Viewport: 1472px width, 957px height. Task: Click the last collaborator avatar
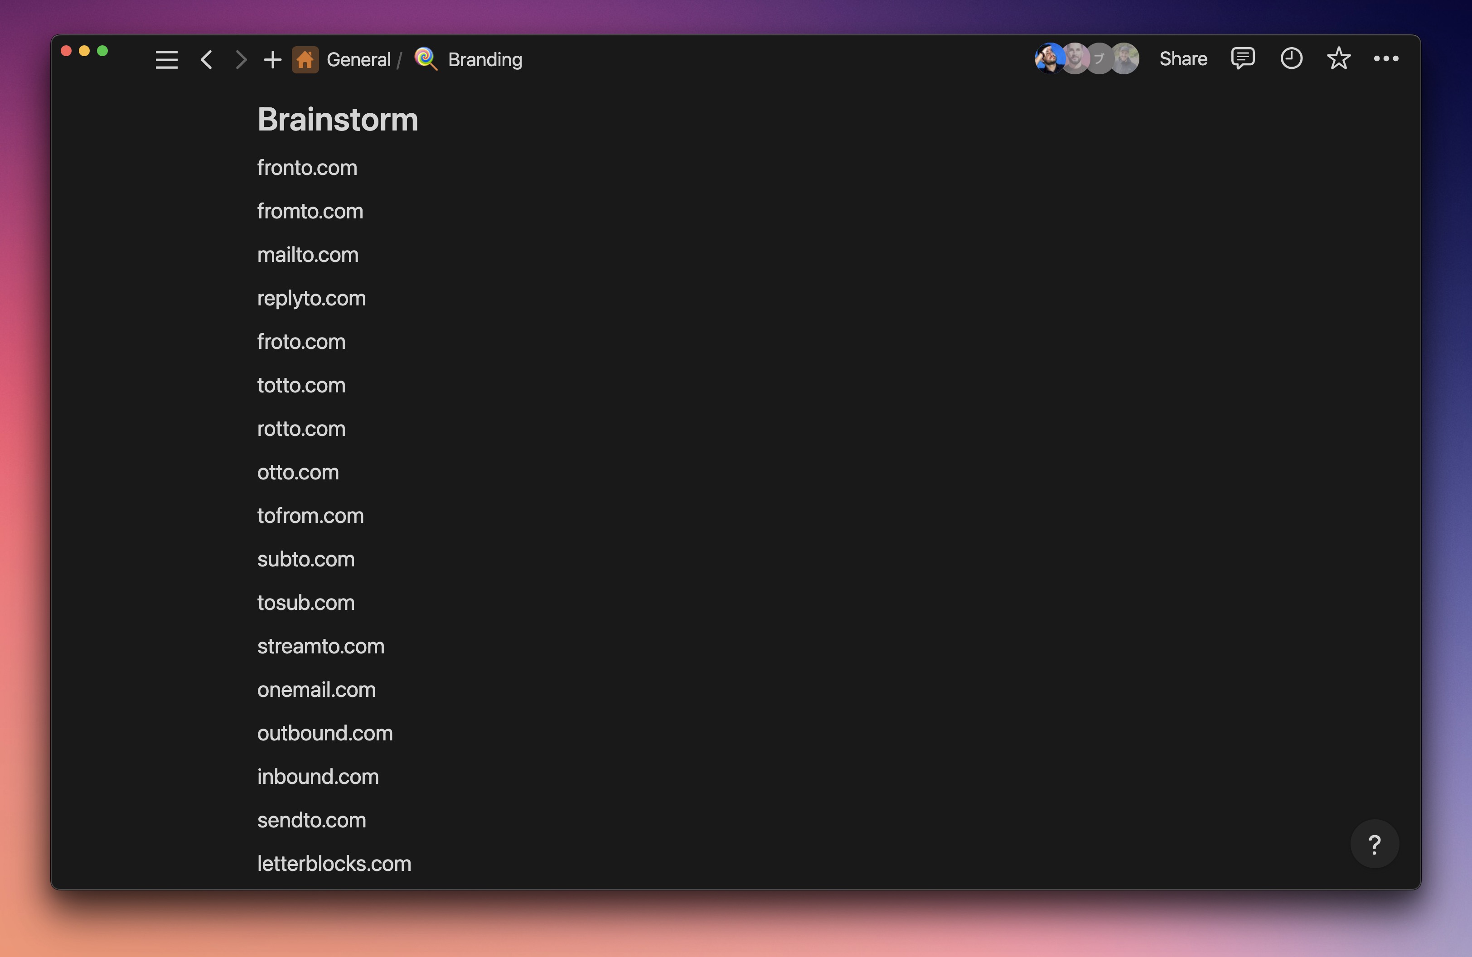point(1126,58)
